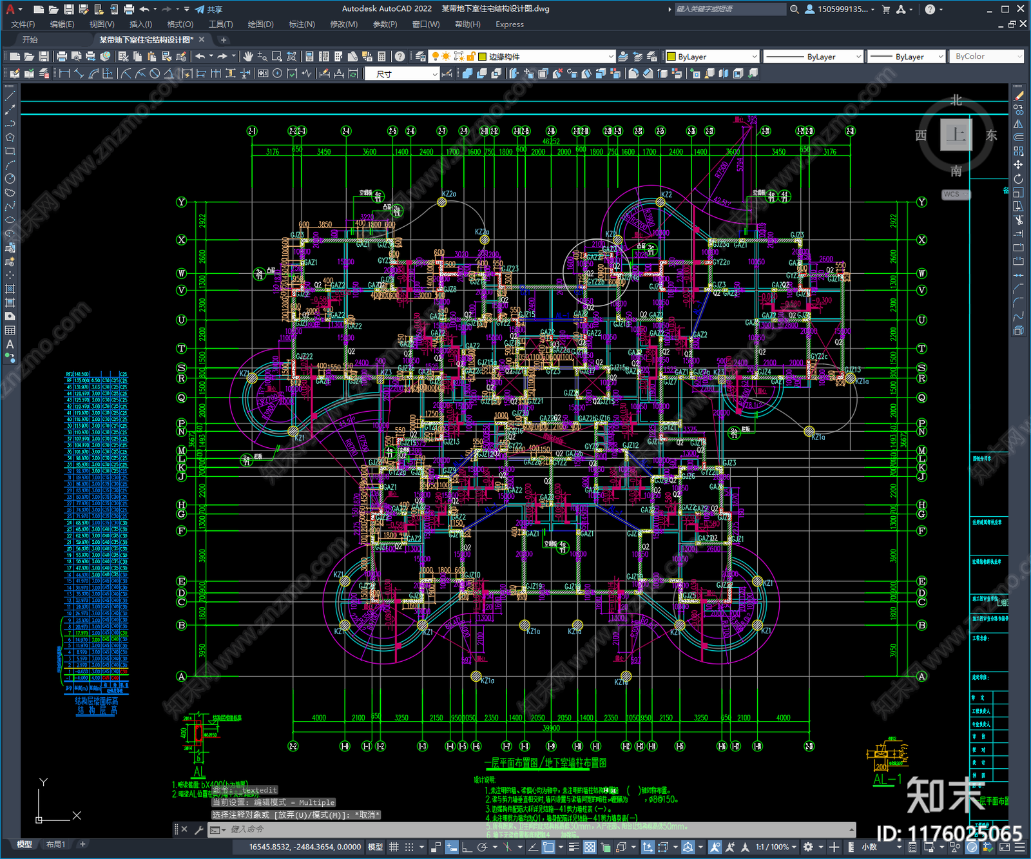Click the Plot printer icon in standard toolbar

click(x=62, y=57)
